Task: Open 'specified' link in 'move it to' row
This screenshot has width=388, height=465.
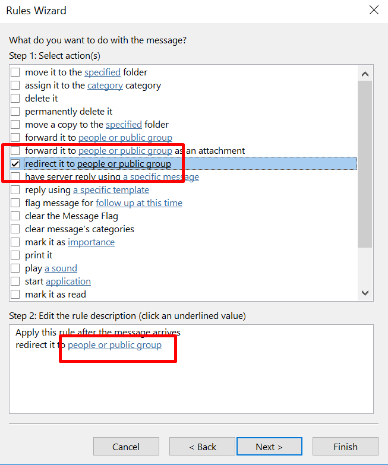Action: point(102,72)
